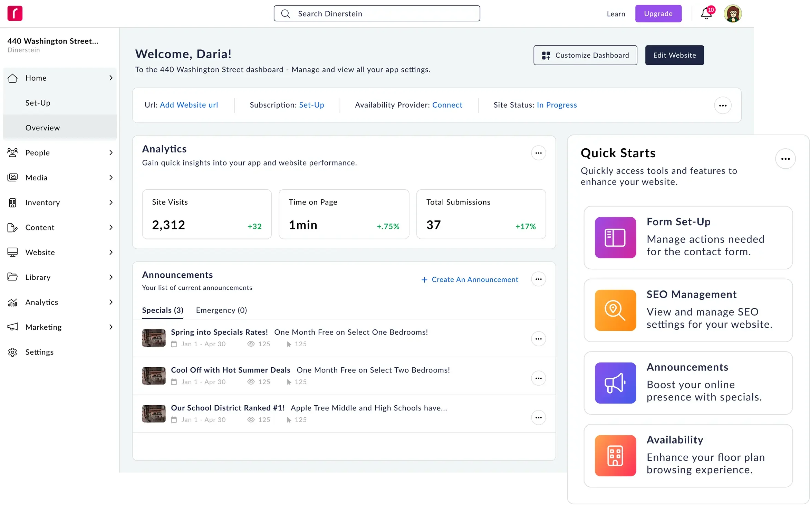The height and width of the screenshot is (516, 810).
Task: Click the 'Spring into Specials Rates!' title
Action: [220, 332]
